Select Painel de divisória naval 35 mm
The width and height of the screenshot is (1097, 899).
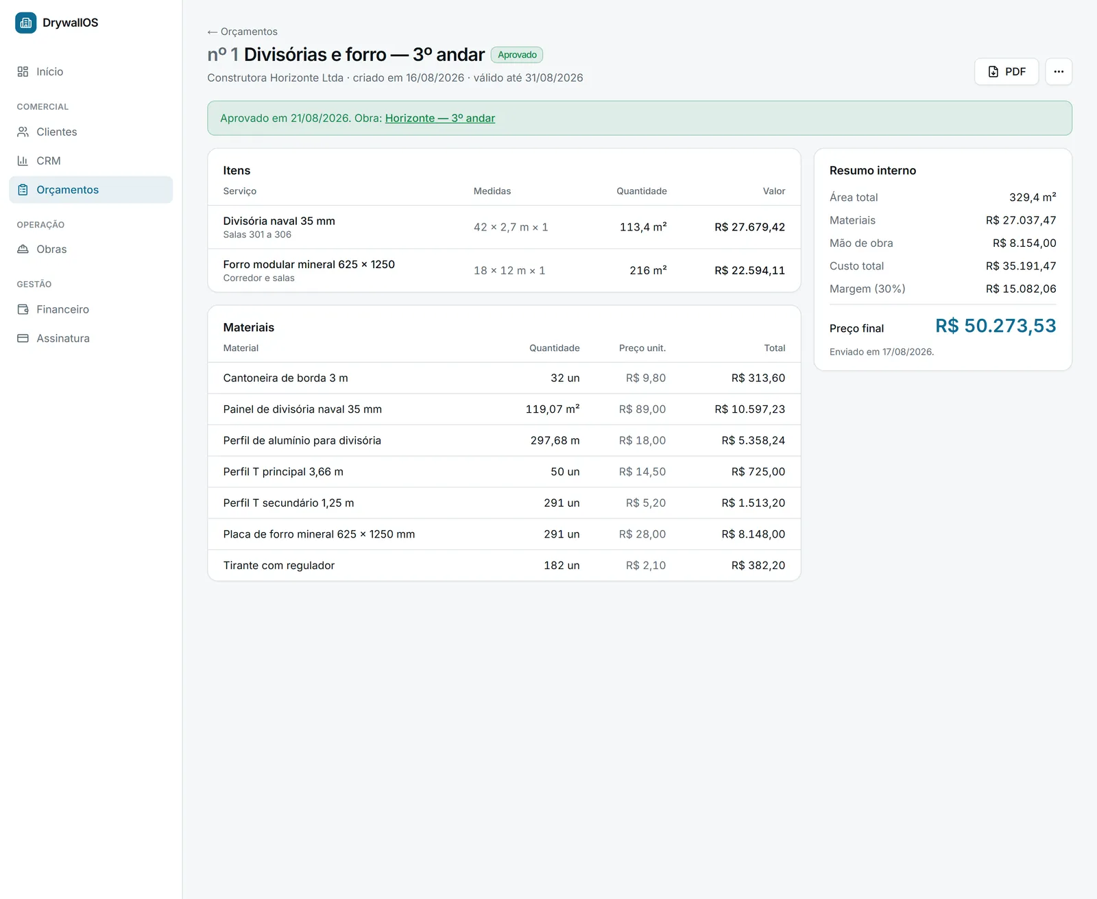(504, 409)
